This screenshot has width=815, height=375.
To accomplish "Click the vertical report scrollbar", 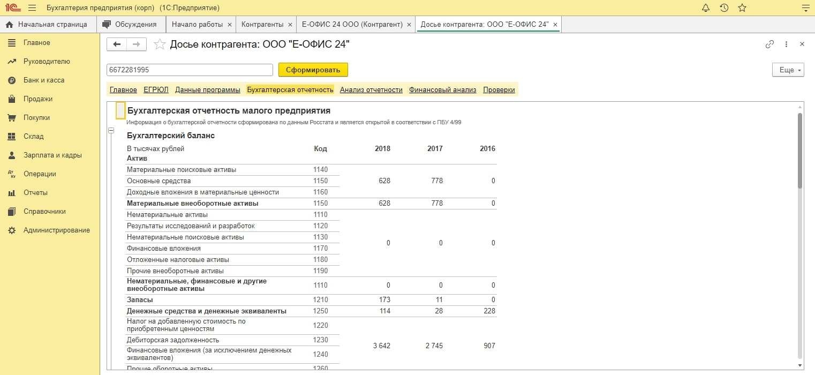I will 800,150.
